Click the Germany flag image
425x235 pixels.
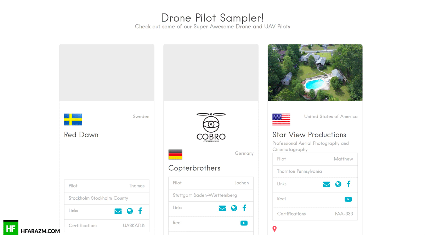175,155
